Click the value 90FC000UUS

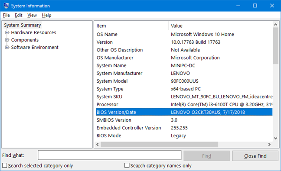185,81
